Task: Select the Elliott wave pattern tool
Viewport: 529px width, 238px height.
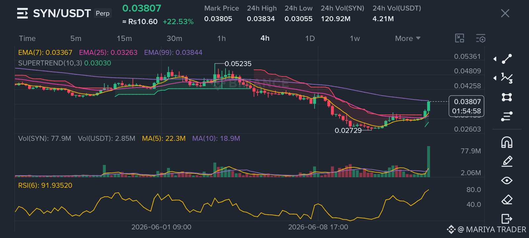Action: 507,78
